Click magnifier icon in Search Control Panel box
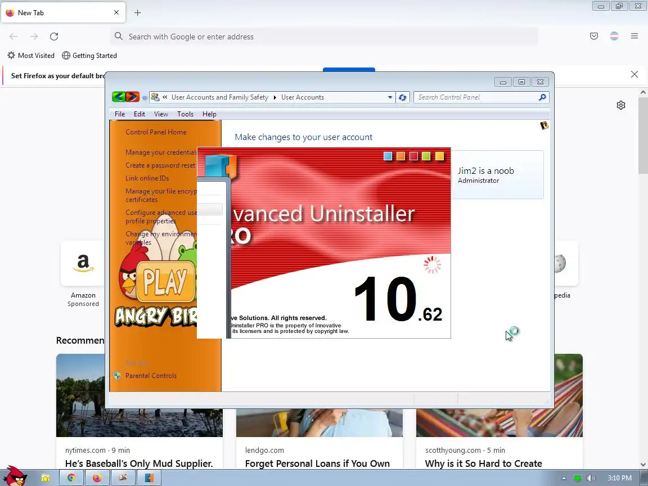Image resolution: width=648 pixels, height=486 pixels. 542,97
